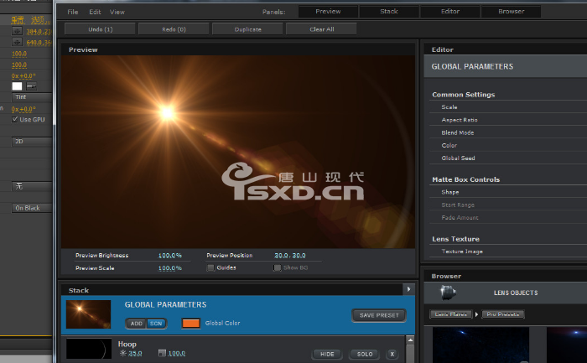
Task: Open the File menu
Action: pyautogui.click(x=73, y=12)
